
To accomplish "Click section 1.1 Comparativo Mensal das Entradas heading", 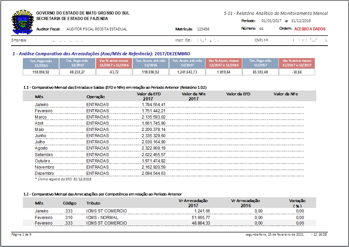I will click(x=115, y=87).
